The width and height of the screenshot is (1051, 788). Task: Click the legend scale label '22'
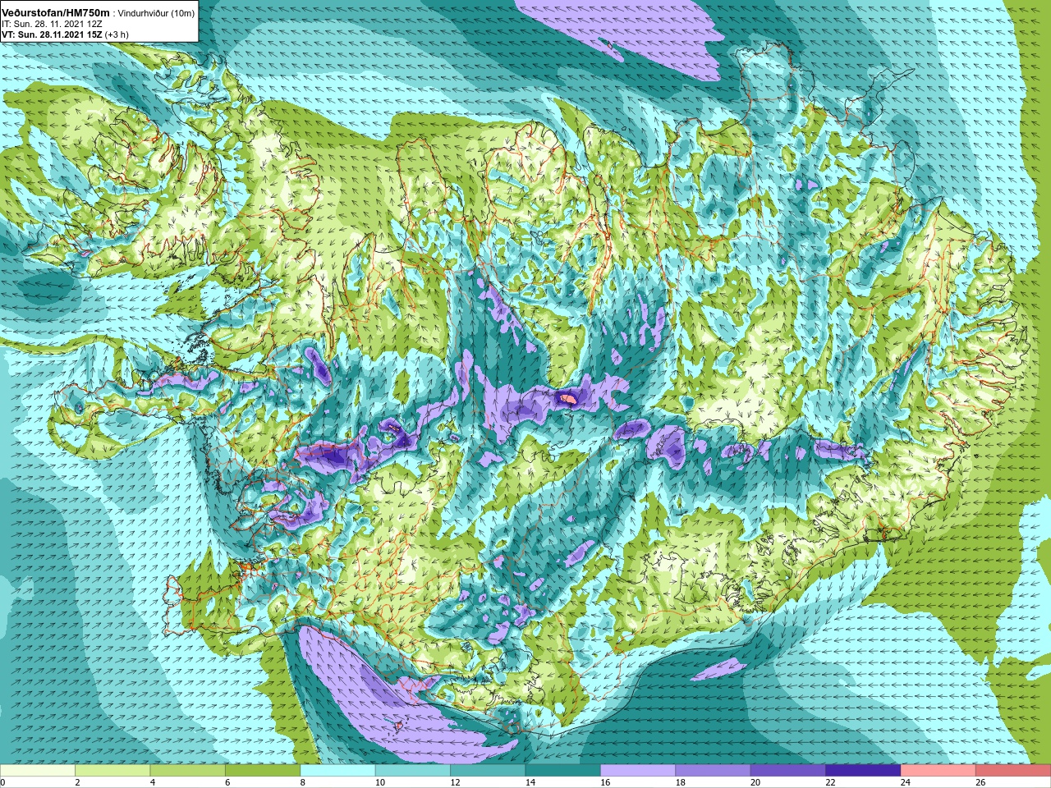click(830, 782)
